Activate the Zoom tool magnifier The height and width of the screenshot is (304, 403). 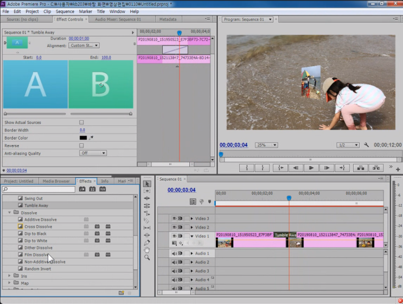tap(147, 257)
